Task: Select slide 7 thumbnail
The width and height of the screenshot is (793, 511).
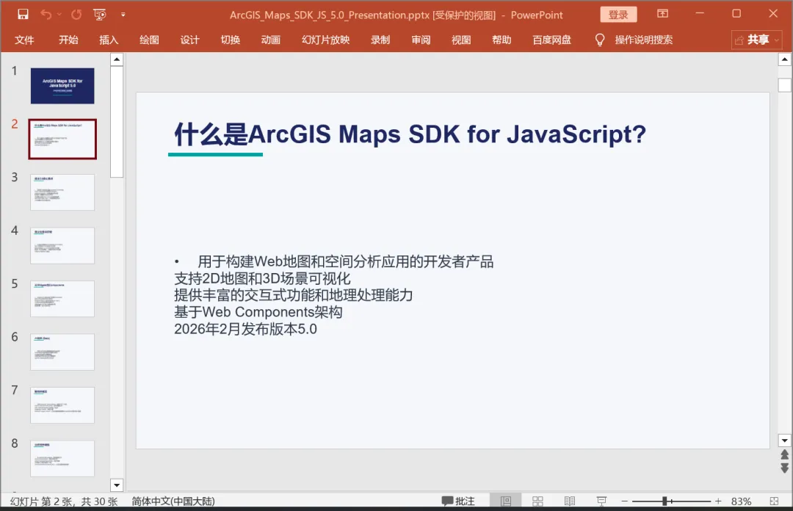Action: coord(62,405)
